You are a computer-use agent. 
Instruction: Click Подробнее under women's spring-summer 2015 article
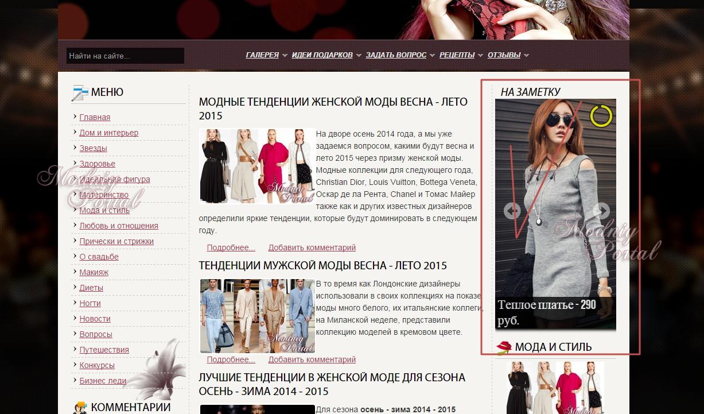[x=231, y=247]
